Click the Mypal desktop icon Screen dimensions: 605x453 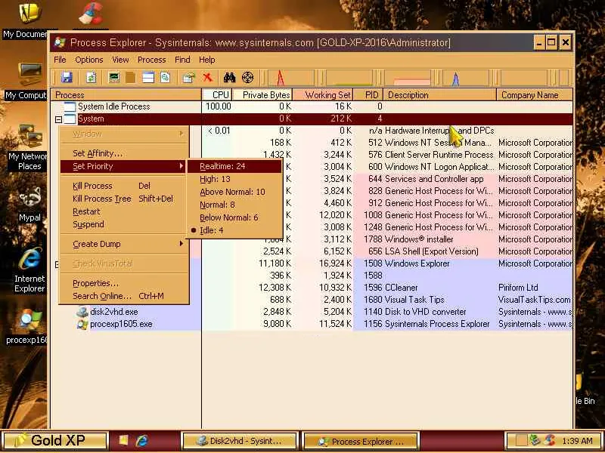click(30, 198)
